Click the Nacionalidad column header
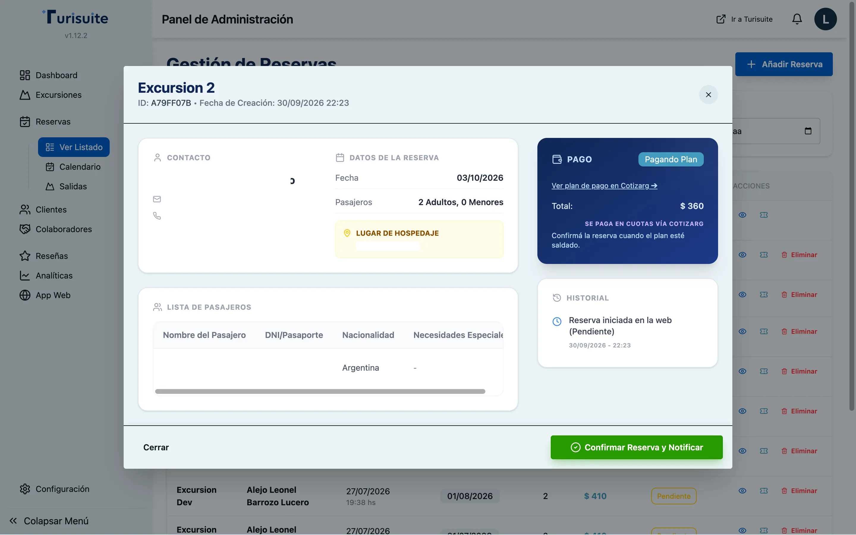 [368, 335]
